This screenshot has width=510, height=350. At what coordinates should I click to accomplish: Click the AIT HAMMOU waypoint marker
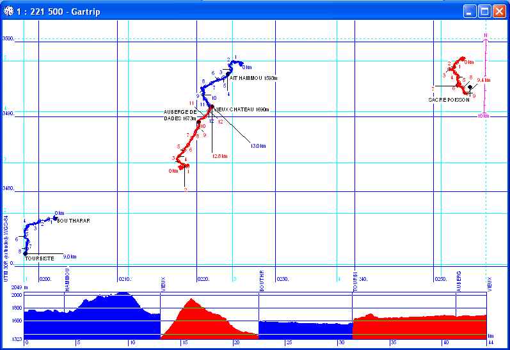(x=227, y=74)
